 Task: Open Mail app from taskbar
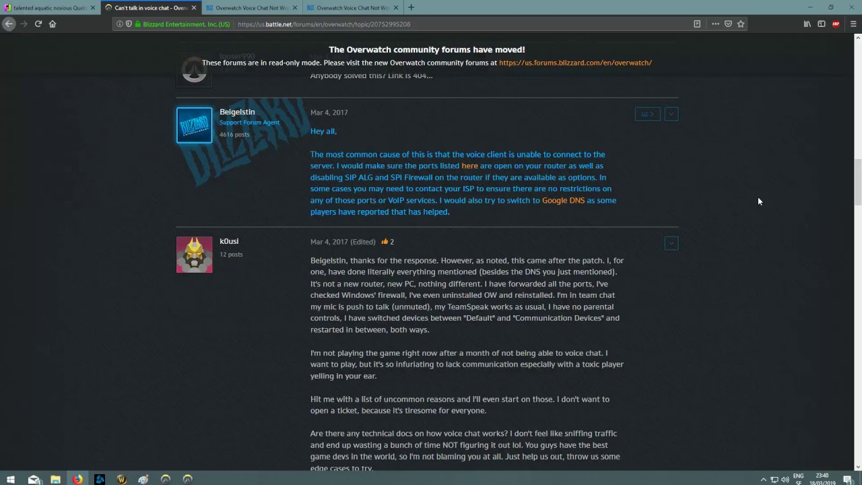(34, 480)
